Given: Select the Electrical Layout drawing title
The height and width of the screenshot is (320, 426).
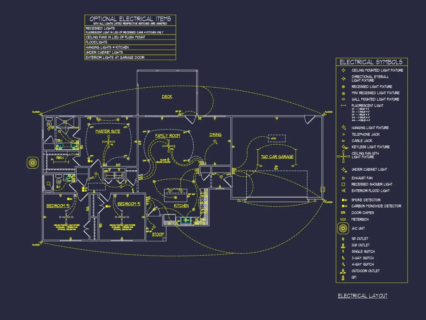Looking at the screenshot, I should point(362,296).
